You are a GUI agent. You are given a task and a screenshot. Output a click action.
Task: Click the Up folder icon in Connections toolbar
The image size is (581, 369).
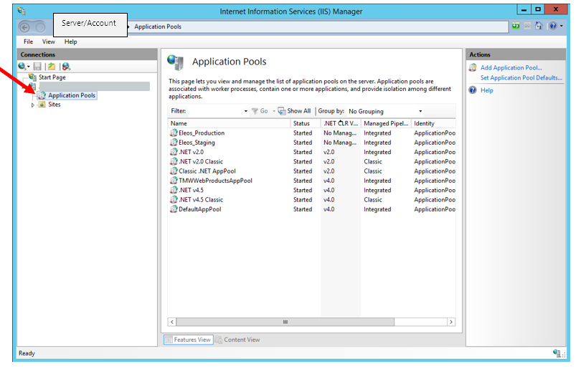(52, 66)
